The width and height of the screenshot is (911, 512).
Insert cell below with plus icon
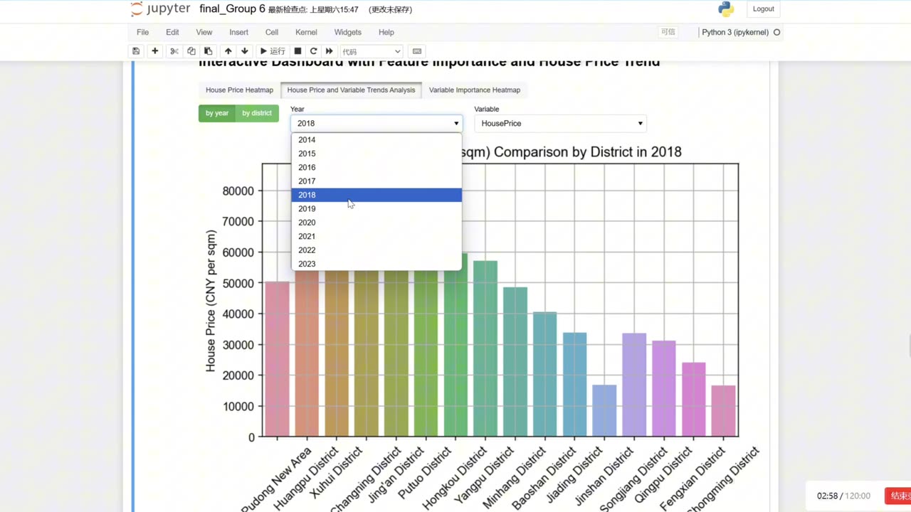(154, 51)
